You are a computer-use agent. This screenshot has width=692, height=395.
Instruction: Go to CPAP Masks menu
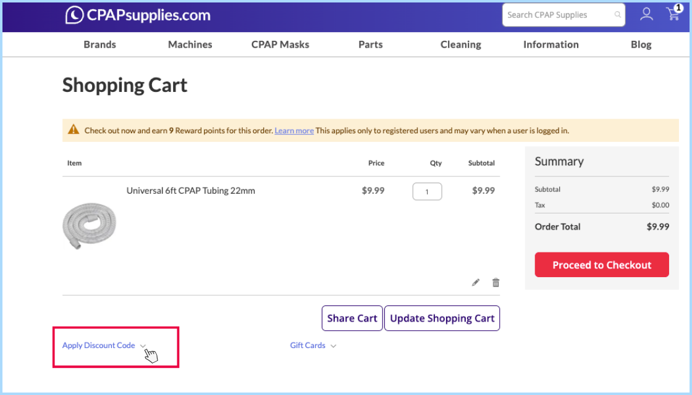(280, 44)
